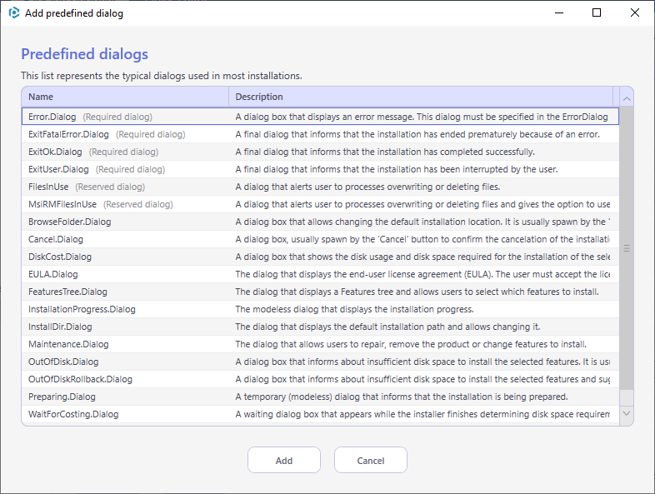The height and width of the screenshot is (494, 655).
Task: Select the InstallDir.Dialog row
Action: [320, 327]
